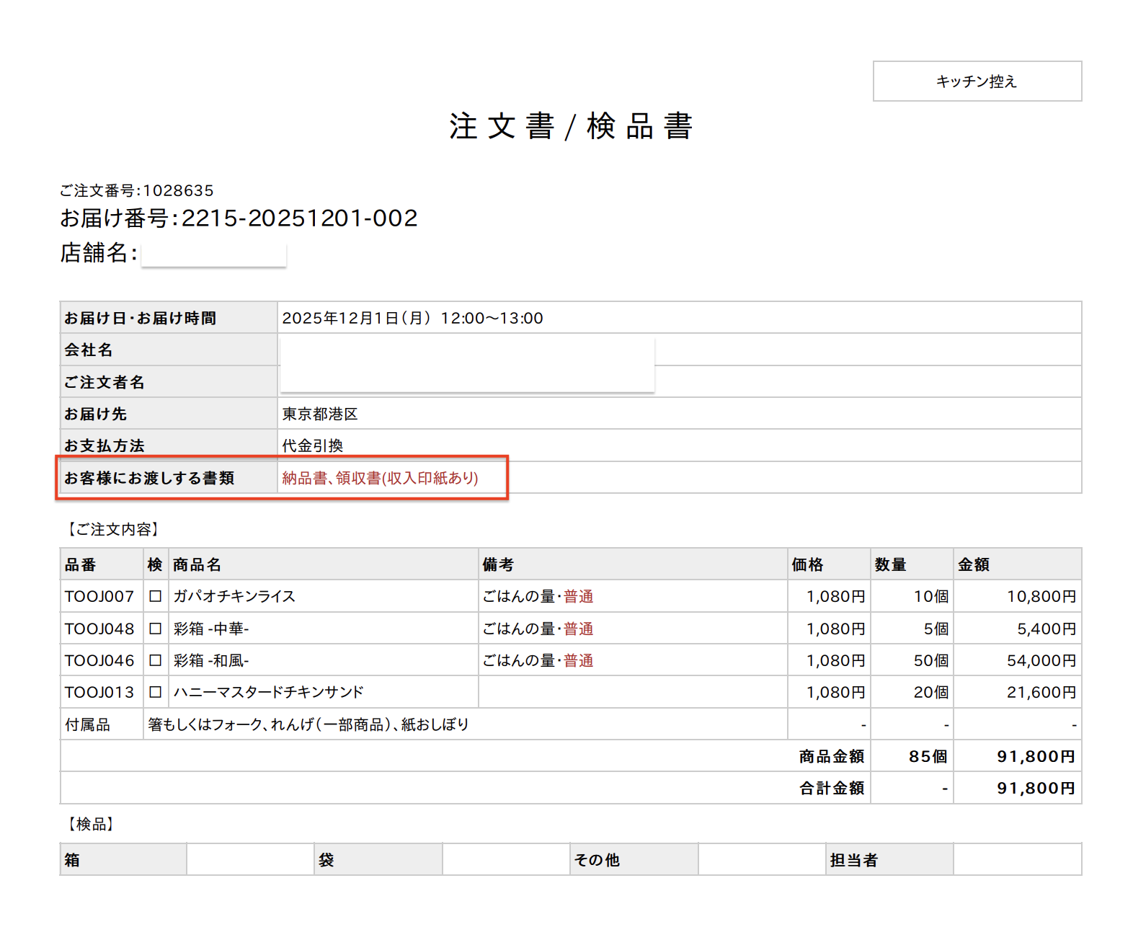This screenshot has height=927, width=1133.
Task: Click the ご注文者名 header cell
Action: [x=169, y=381]
